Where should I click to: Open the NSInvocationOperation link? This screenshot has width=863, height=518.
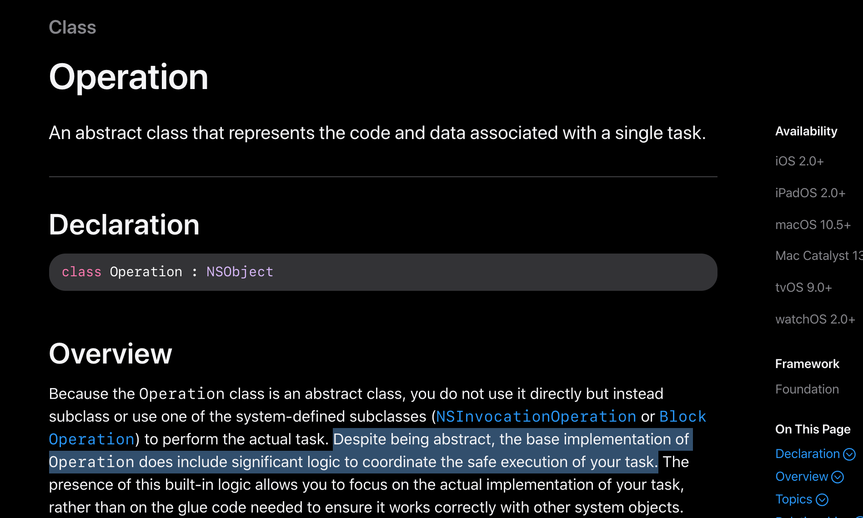(536, 417)
